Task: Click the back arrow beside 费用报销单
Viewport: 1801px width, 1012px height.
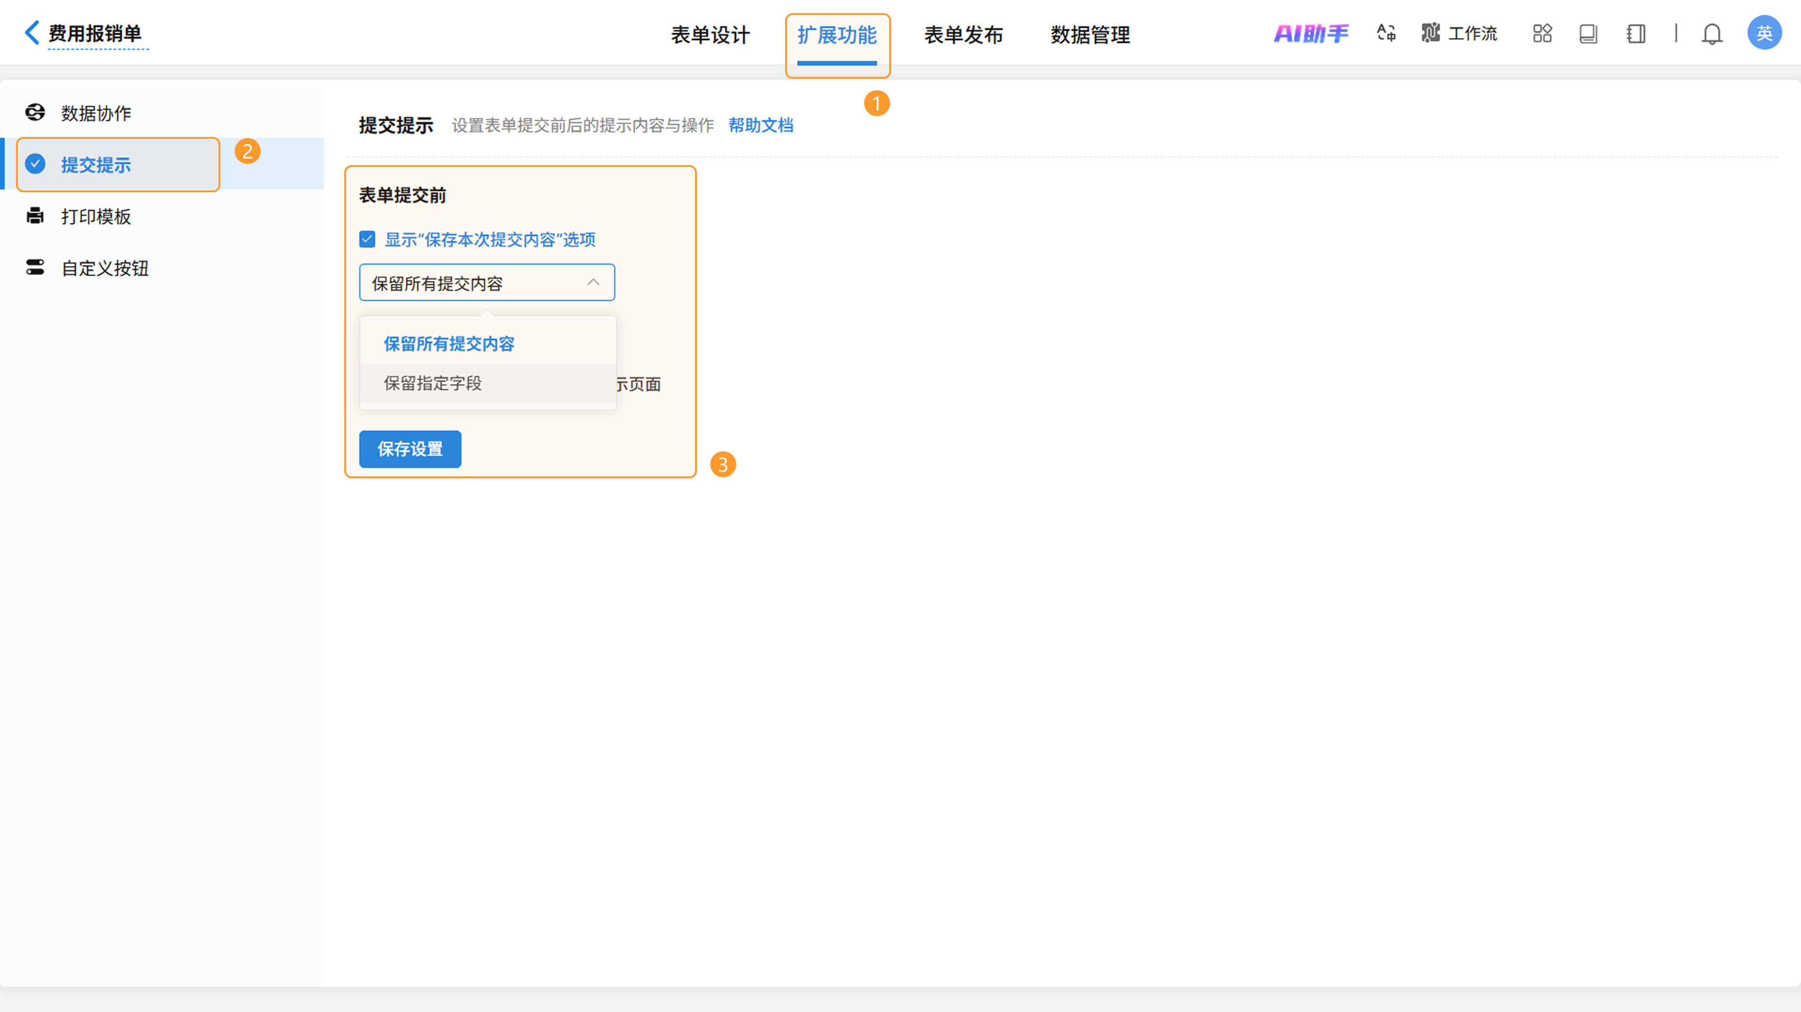Action: pyautogui.click(x=31, y=33)
